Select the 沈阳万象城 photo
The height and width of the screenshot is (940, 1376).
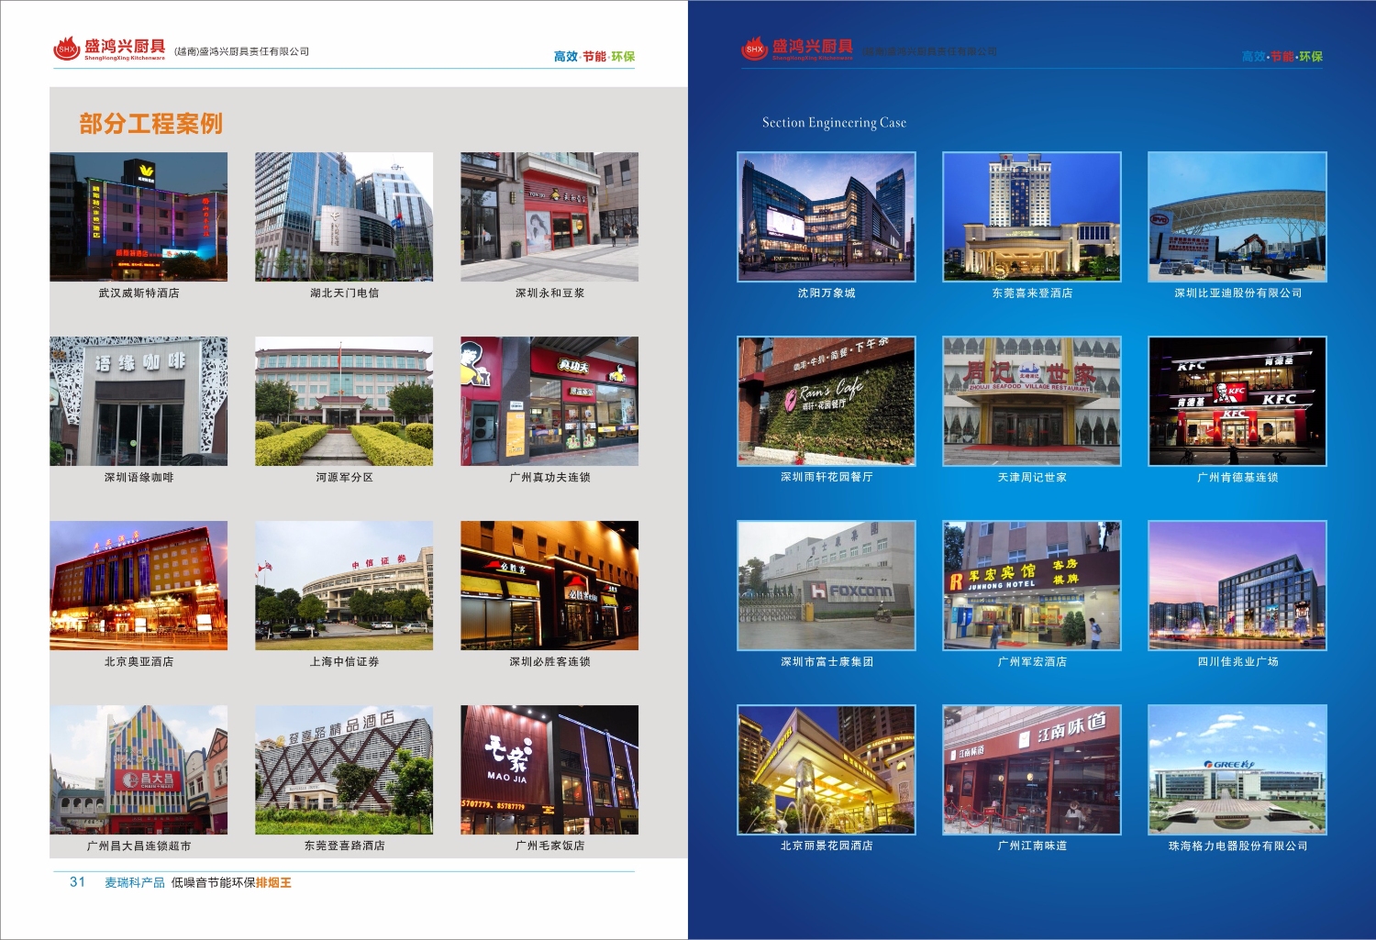[x=827, y=216]
